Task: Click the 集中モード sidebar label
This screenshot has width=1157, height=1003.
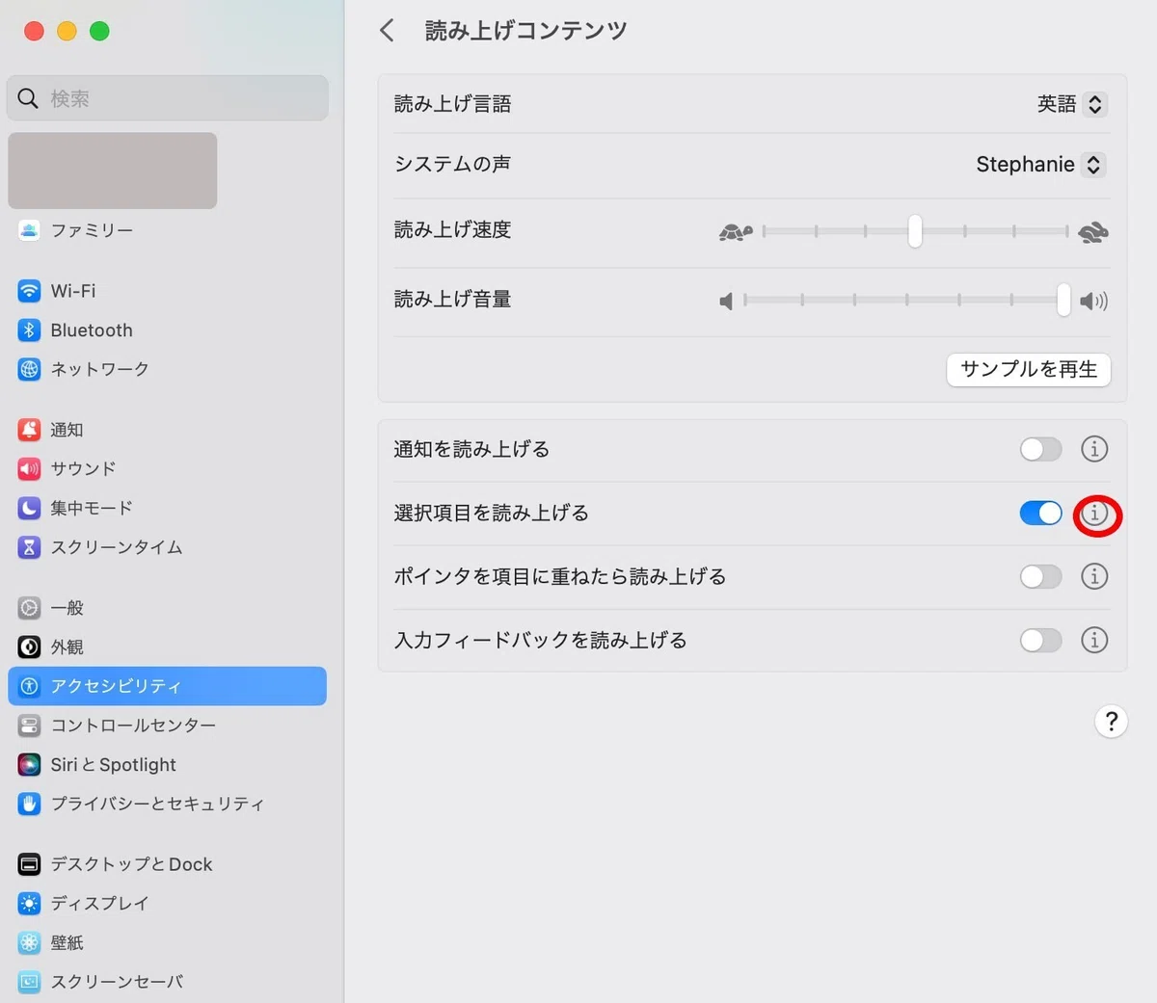Action: click(92, 508)
